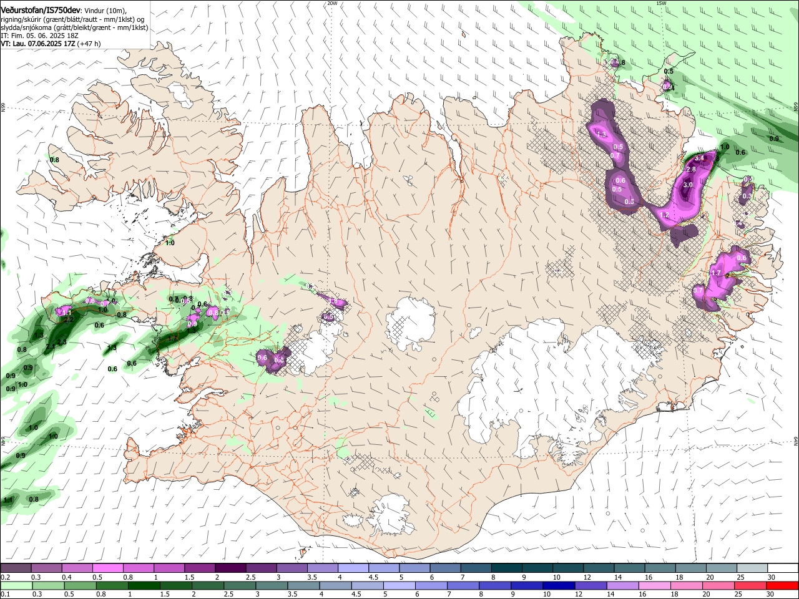
Task: Click the light pink lower swatch labeled 16
Action: (654, 585)
